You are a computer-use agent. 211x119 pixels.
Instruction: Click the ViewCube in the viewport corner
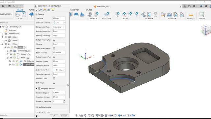(206, 30)
